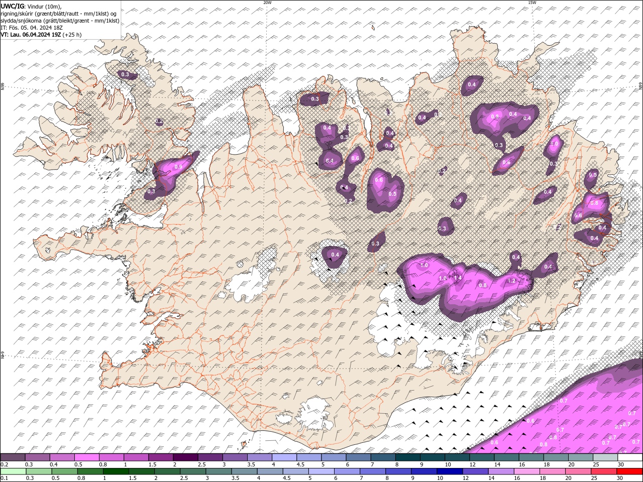Click the 'UWC/IG: Vindur (10m)' title line
This screenshot has width=643, height=482.
(31, 6)
